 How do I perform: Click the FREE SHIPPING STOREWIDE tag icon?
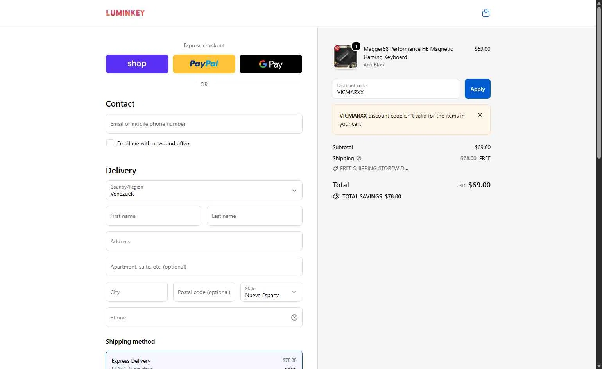coord(335,168)
